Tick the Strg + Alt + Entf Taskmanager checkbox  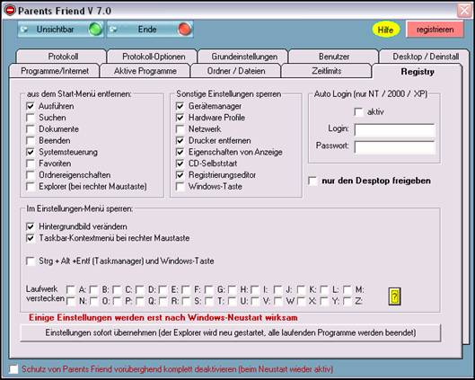[31, 261]
